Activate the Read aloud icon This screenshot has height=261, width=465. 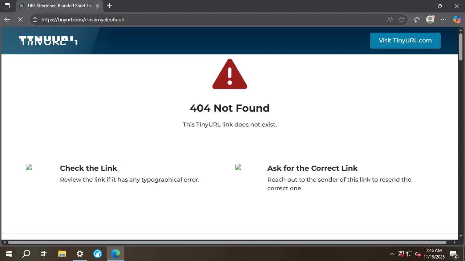click(390, 20)
